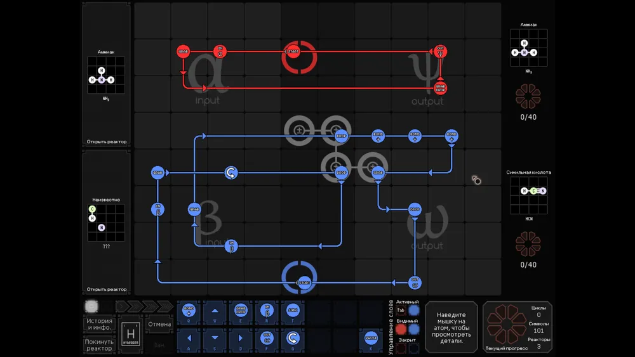Pick the Pause instruction tool
Viewport: 635px width, 357px height.
tap(371, 337)
